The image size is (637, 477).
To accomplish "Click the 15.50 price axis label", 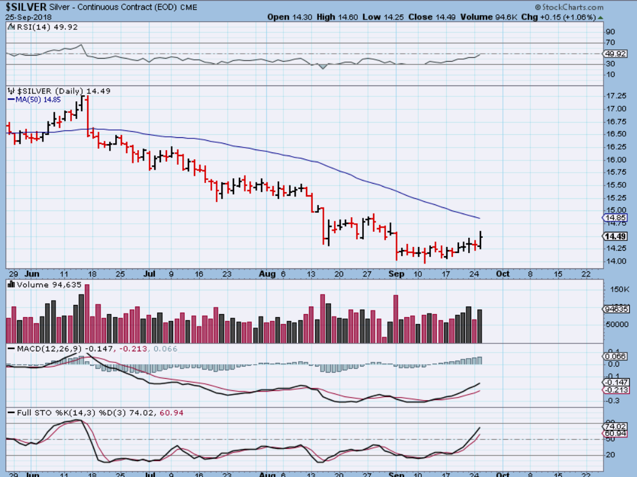I will coord(616,185).
